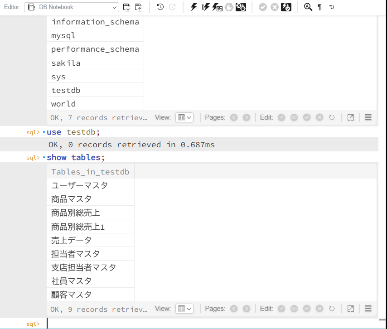Open View dropdown for 7 records result
Viewport: 387px width, 329px height.
pyautogui.click(x=184, y=117)
